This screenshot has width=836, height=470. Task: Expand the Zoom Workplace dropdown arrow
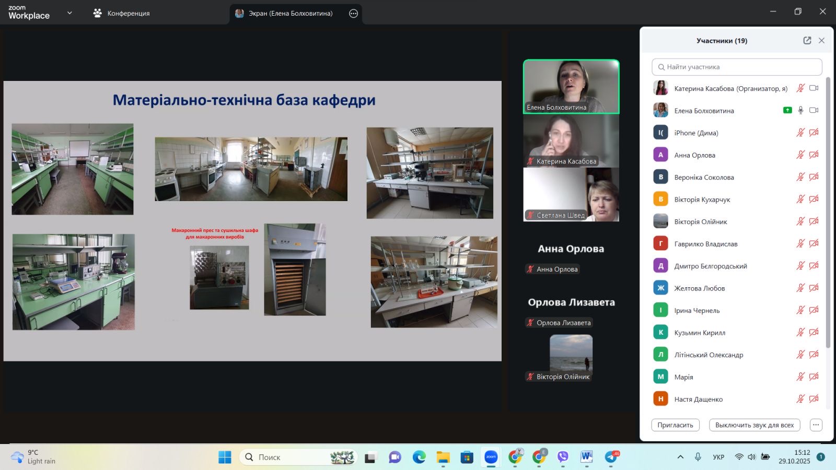pyautogui.click(x=69, y=13)
